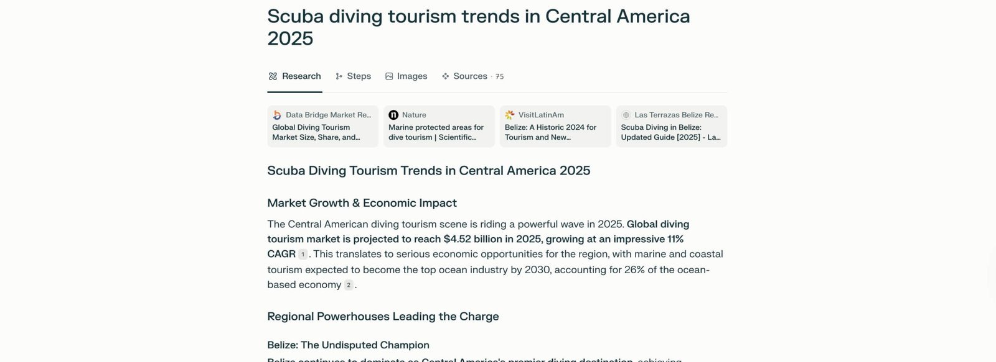Click the card text 'Scuba Diving in Belize: Updated Guide [2025]'
The width and height of the screenshot is (996, 362).
[x=670, y=132]
